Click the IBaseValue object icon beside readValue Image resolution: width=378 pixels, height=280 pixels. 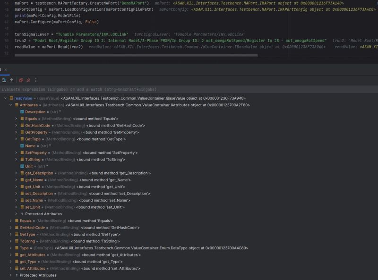point(11,97)
